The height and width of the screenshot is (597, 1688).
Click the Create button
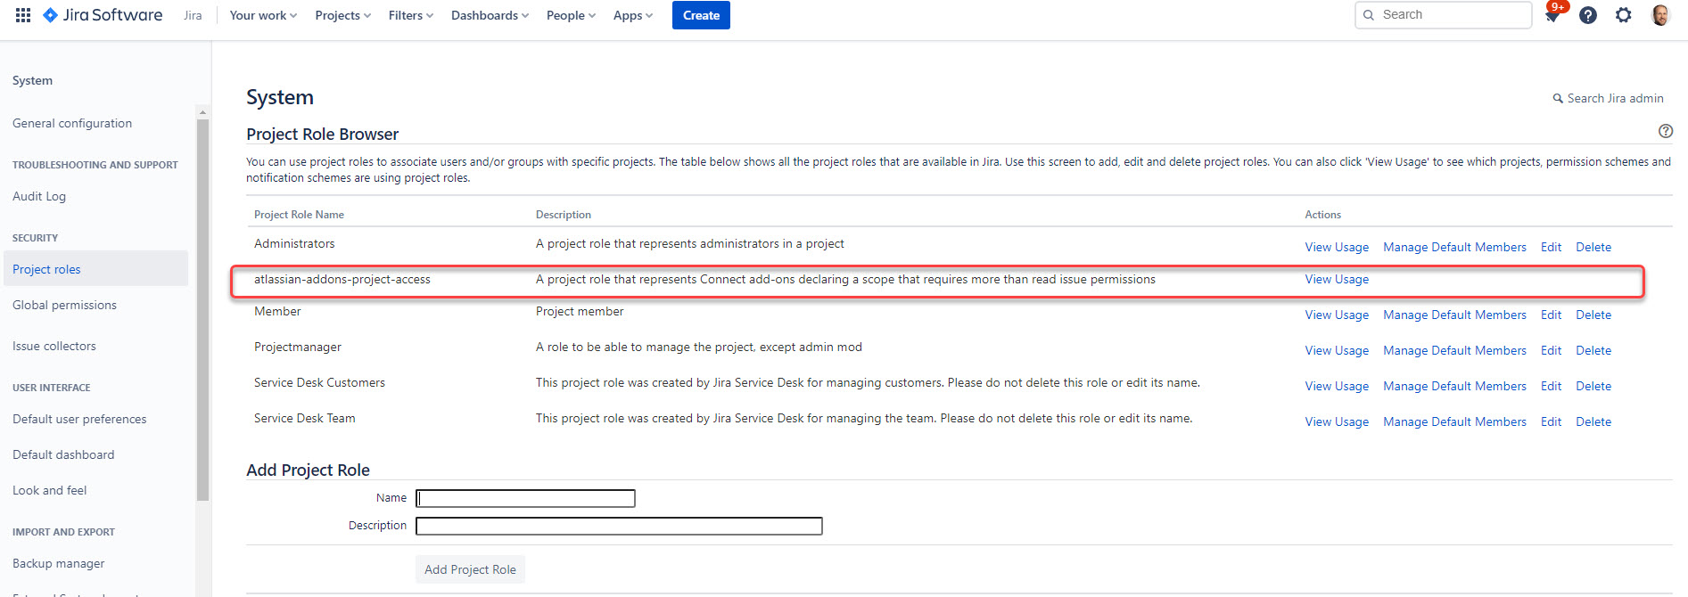(x=701, y=15)
